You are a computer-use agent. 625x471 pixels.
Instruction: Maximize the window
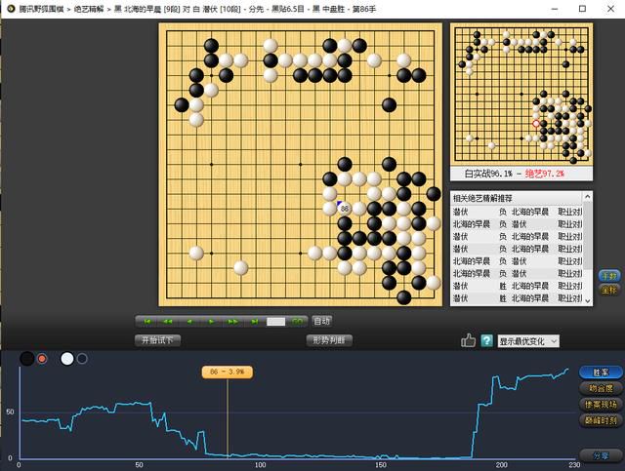582,9
